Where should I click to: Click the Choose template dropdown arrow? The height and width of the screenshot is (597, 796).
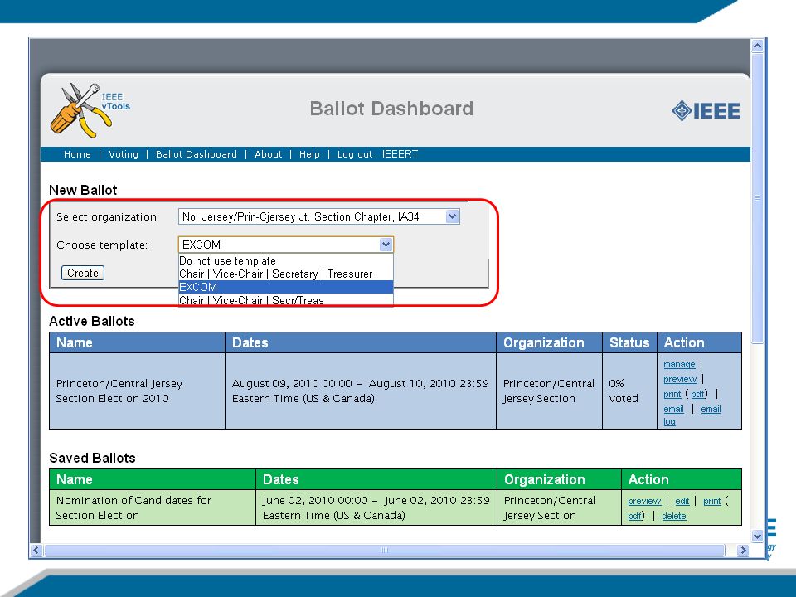point(386,245)
